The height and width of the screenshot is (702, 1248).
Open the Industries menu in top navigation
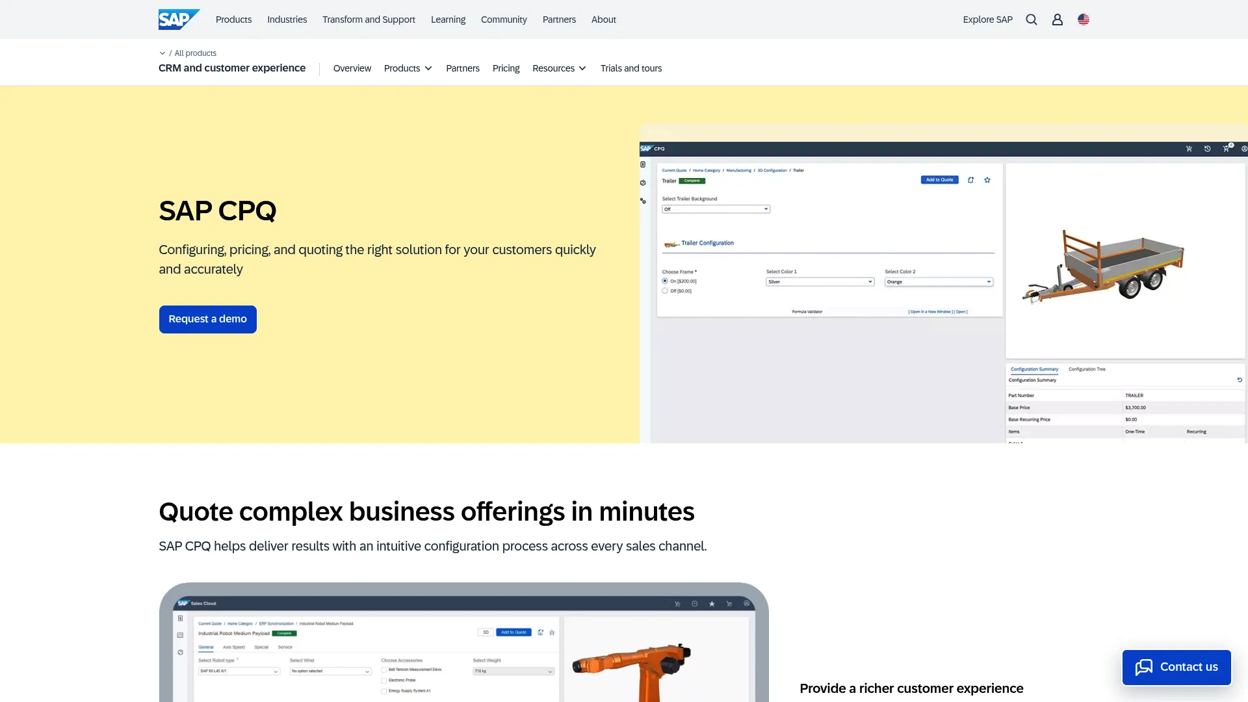(x=287, y=19)
